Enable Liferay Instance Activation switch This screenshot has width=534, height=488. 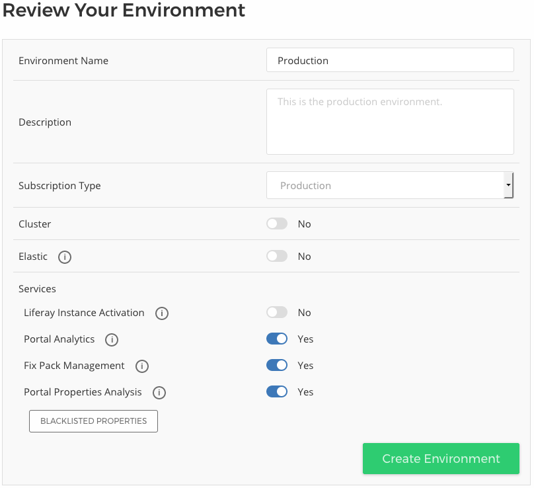pos(277,313)
